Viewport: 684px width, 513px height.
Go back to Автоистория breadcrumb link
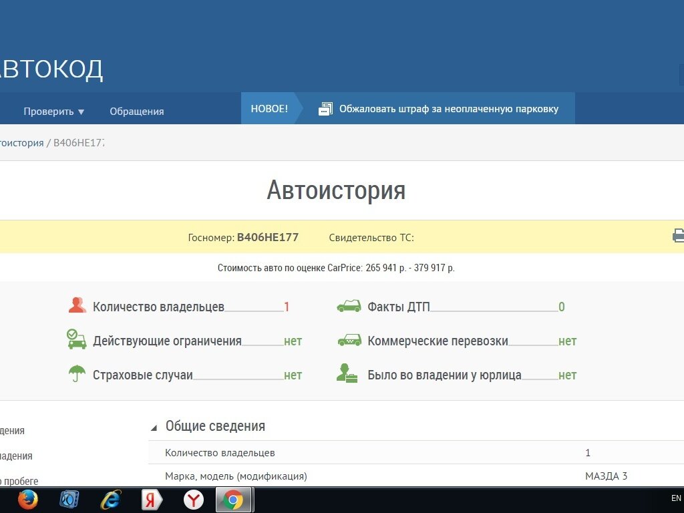(21, 143)
